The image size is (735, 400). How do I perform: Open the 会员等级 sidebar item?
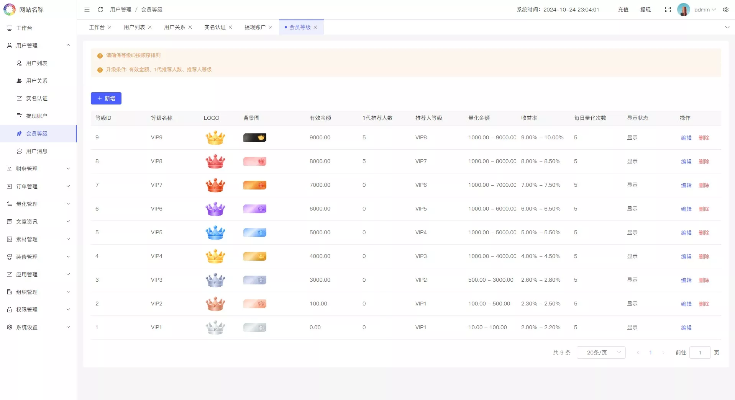coord(36,134)
